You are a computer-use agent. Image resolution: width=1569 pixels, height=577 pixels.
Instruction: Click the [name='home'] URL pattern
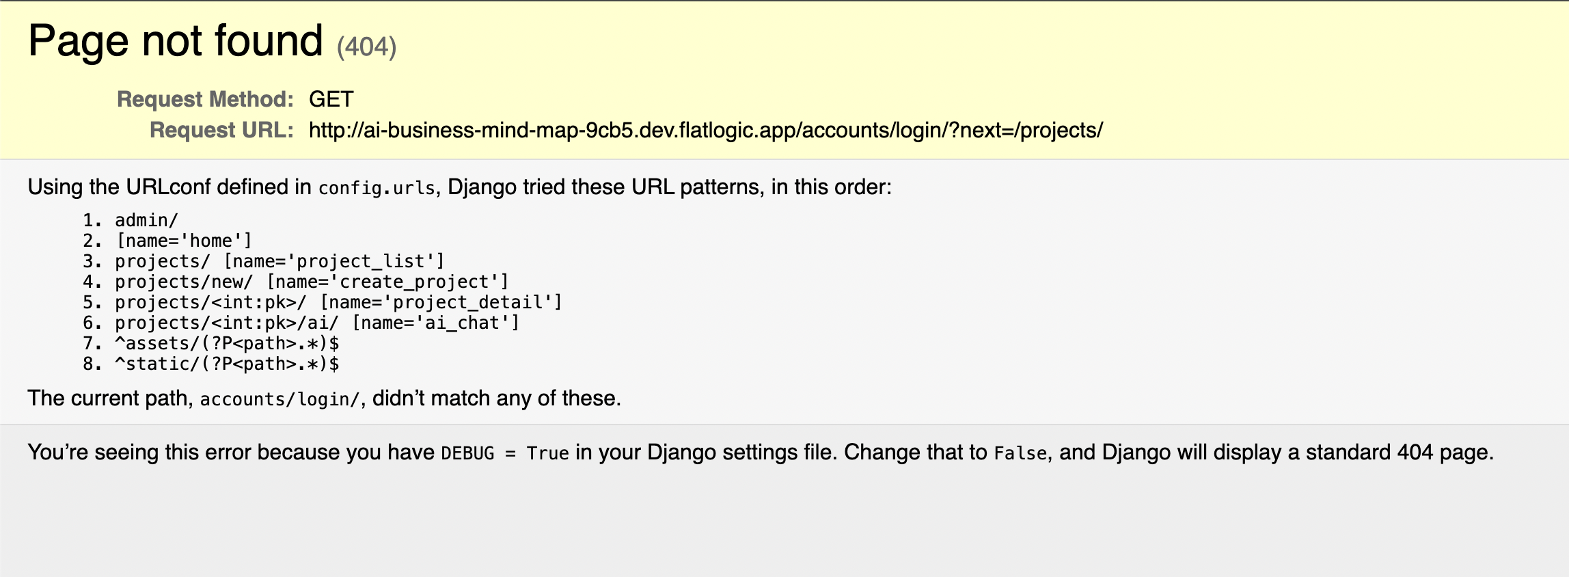click(x=185, y=241)
